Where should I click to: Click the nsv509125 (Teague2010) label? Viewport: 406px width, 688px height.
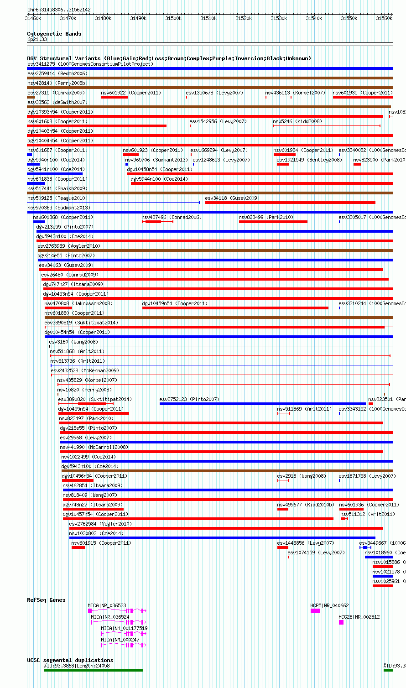coord(57,198)
